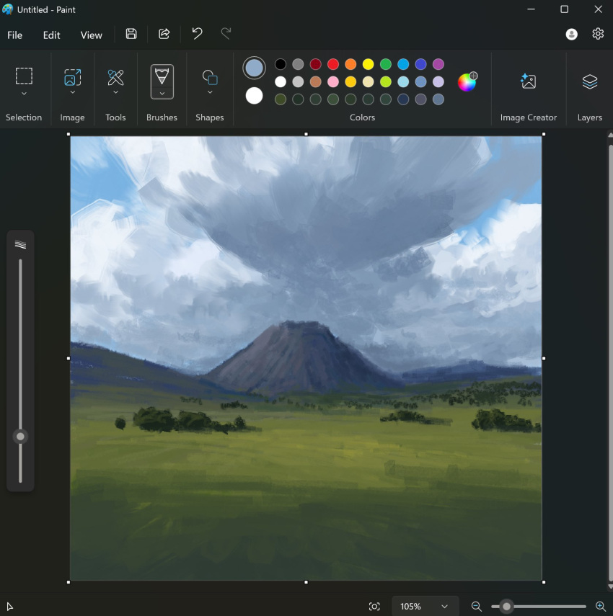The width and height of the screenshot is (613, 616).
Task: Click the Image tool icon
Action: pyautogui.click(x=72, y=81)
